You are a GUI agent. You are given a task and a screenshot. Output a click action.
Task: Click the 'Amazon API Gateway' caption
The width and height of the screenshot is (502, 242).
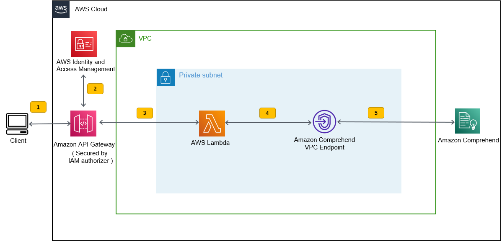(84, 145)
